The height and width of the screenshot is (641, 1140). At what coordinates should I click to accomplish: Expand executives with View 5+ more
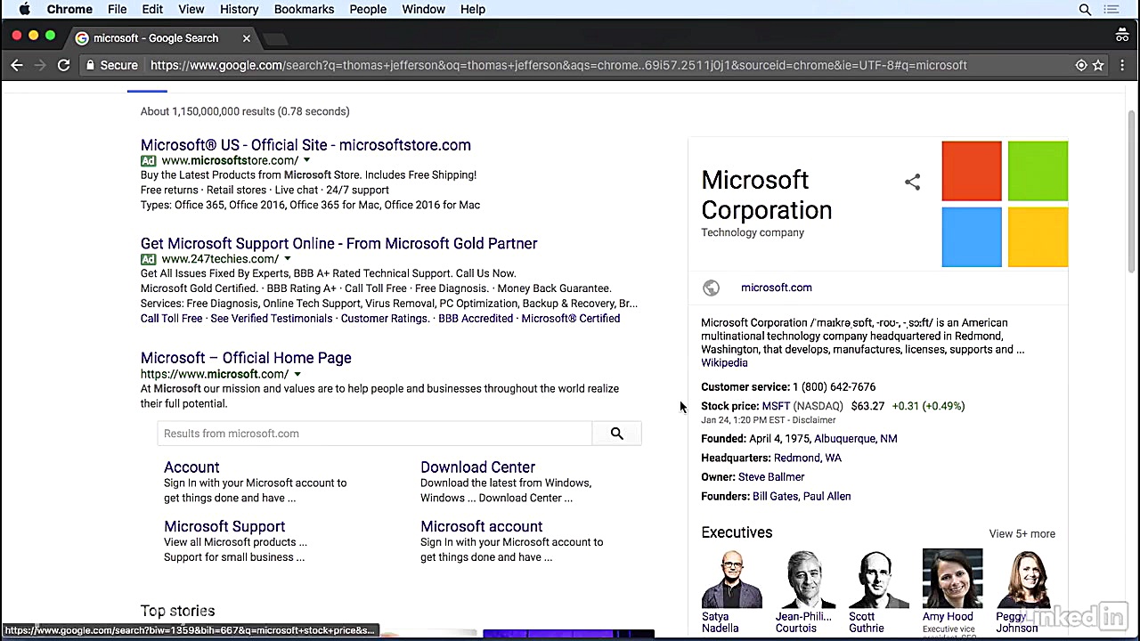pos(1022,534)
